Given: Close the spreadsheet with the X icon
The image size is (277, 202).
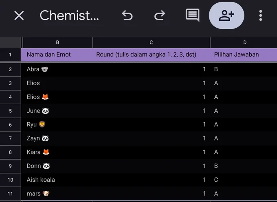Looking at the screenshot, I should [19, 15].
